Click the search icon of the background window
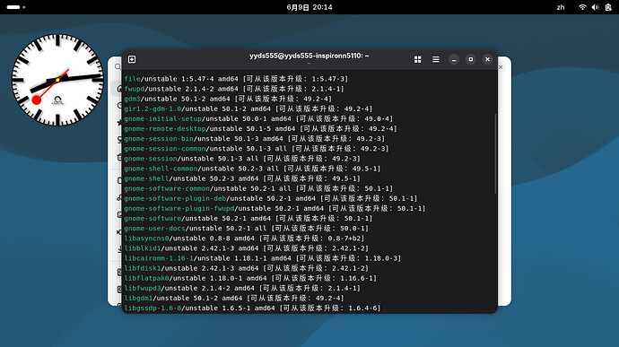 (x=118, y=67)
